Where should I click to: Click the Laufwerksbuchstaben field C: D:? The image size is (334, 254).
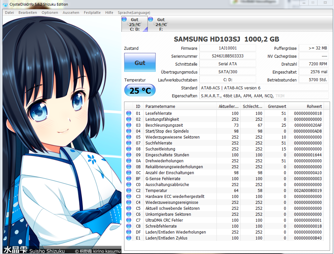tap(228, 79)
